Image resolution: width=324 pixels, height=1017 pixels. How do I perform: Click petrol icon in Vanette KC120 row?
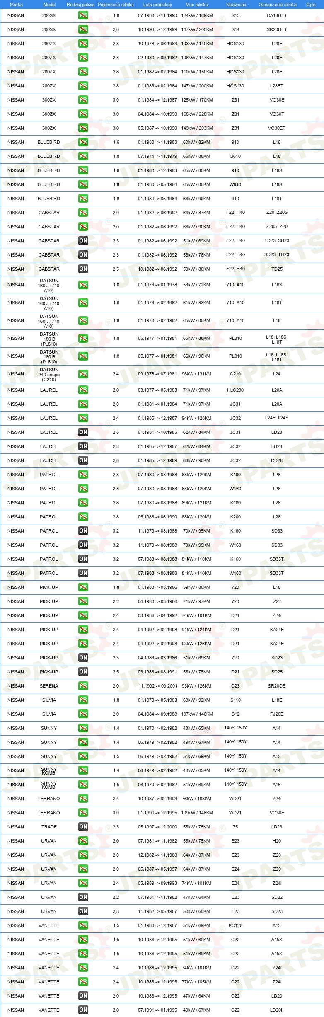click(x=83, y=925)
